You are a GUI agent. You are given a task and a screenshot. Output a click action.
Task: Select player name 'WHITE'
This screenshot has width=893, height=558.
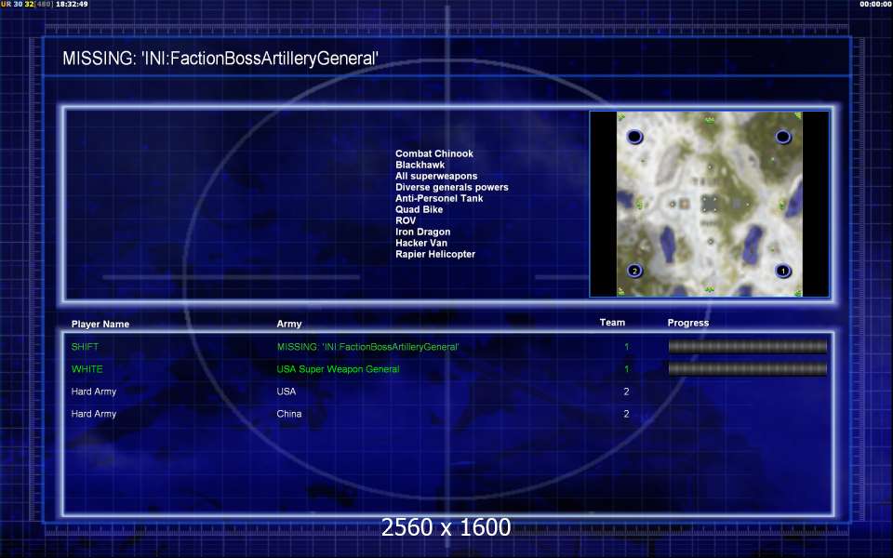[x=87, y=369]
